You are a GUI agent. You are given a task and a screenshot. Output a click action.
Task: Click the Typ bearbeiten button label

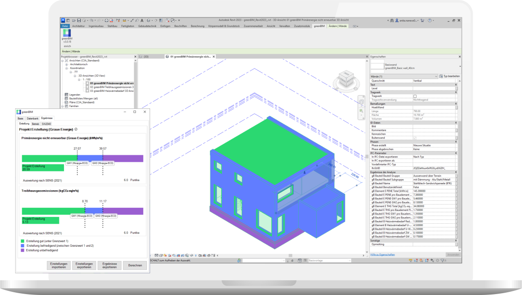tap(452, 76)
